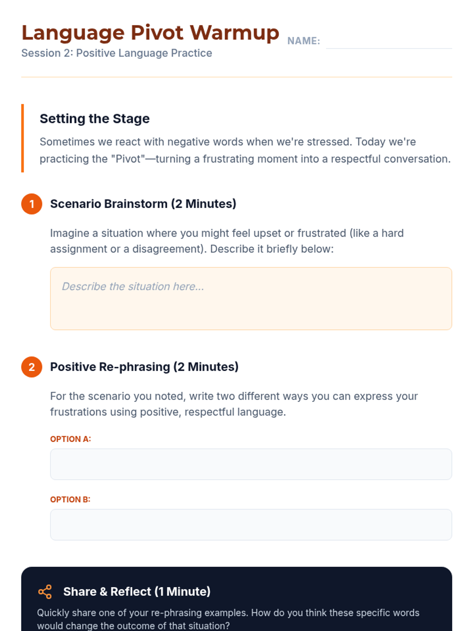
Task: Click the Option B answer field
Action: coord(251,525)
